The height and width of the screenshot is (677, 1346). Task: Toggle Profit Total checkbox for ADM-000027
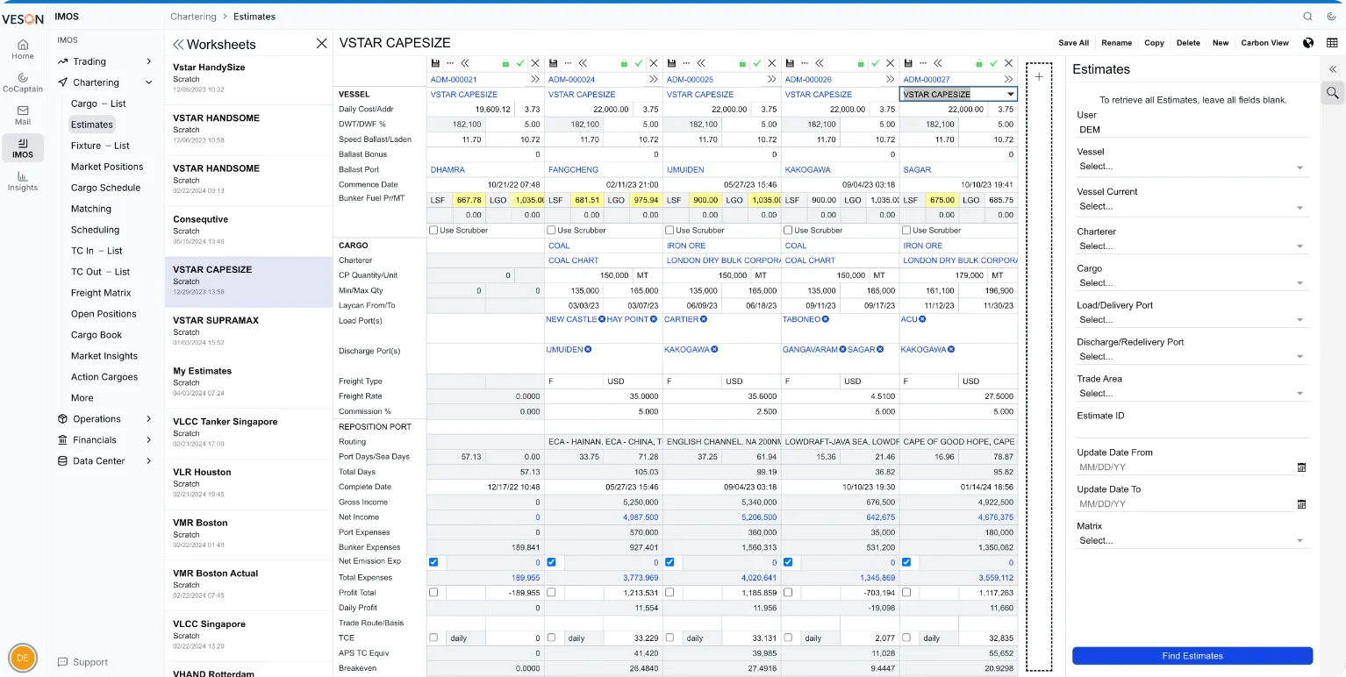tap(906, 592)
